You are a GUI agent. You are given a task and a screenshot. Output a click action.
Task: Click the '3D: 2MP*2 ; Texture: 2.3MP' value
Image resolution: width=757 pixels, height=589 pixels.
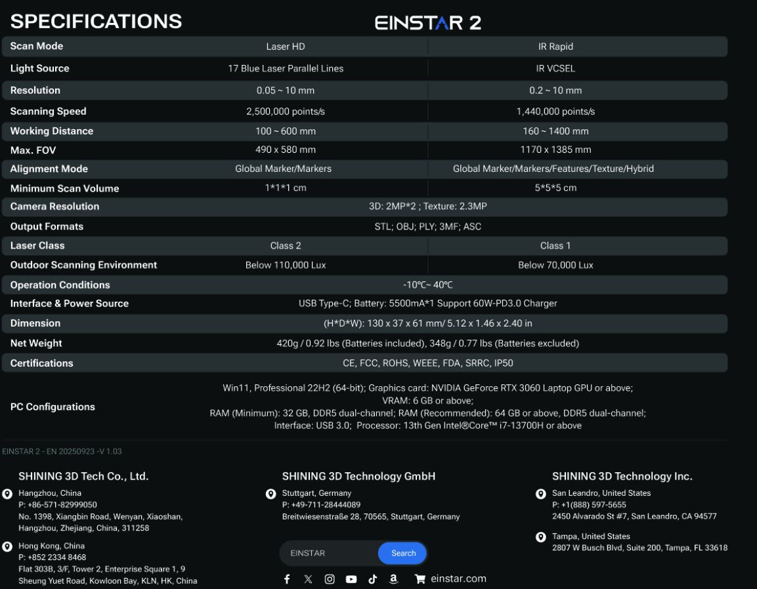pos(428,207)
